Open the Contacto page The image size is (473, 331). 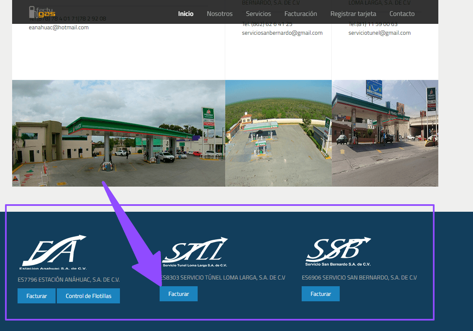402,13
